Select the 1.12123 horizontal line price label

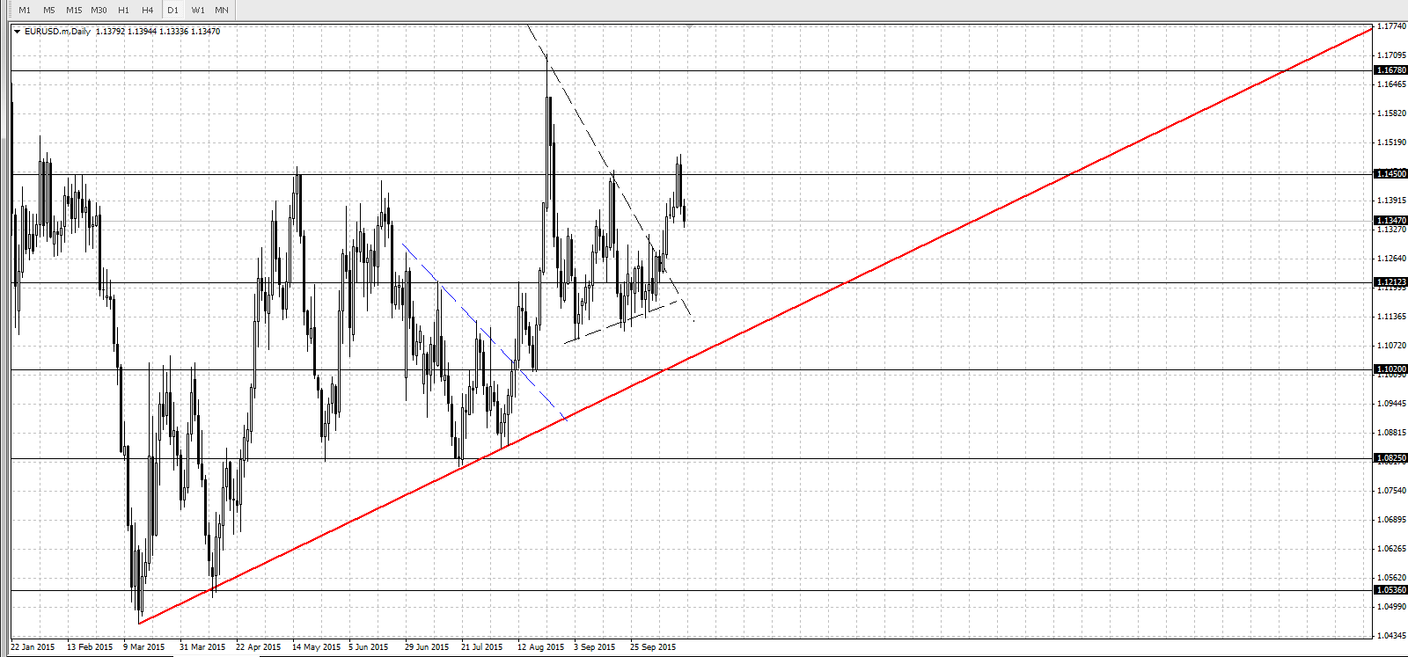(1391, 282)
